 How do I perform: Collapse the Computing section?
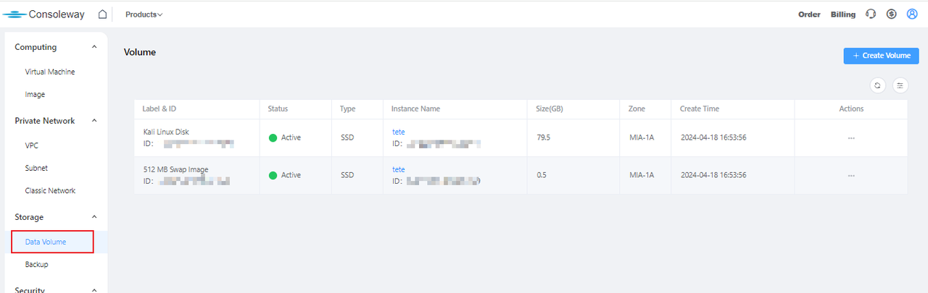pyautogui.click(x=94, y=47)
